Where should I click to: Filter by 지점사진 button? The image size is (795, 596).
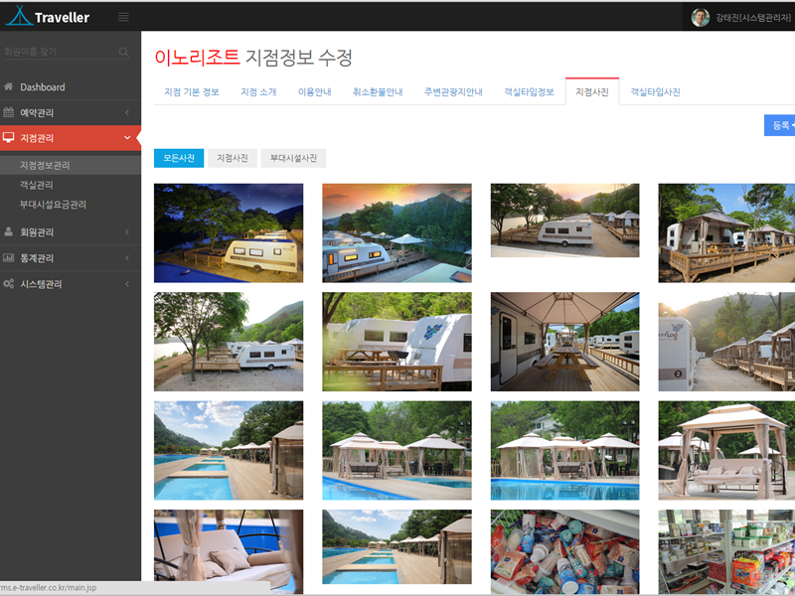[233, 158]
